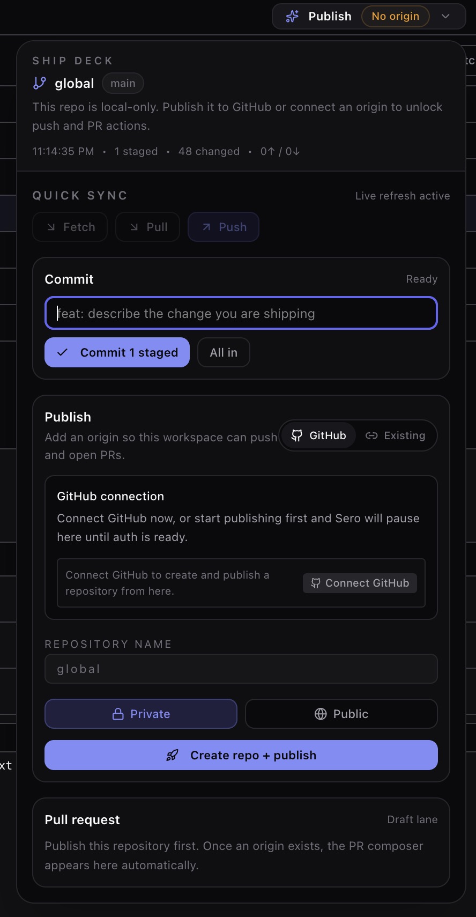Click the link icon next to Existing
The height and width of the screenshot is (917, 476).
pyautogui.click(x=371, y=435)
